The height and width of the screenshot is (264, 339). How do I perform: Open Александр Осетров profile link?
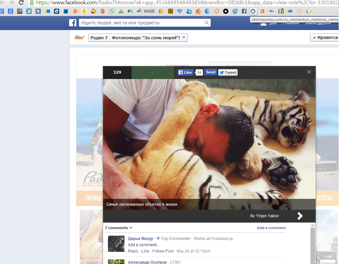pyautogui.click(x=147, y=262)
